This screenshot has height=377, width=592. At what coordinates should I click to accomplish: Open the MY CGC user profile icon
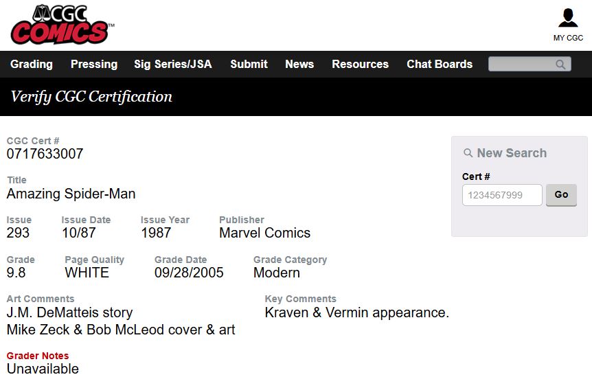point(568,18)
